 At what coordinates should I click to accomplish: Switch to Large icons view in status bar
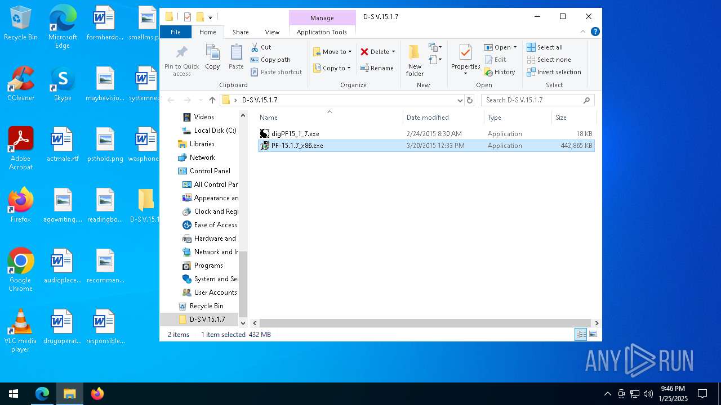[x=593, y=335]
